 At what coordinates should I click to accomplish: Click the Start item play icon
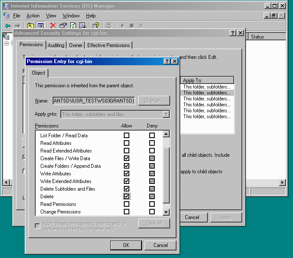pos(123,25)
